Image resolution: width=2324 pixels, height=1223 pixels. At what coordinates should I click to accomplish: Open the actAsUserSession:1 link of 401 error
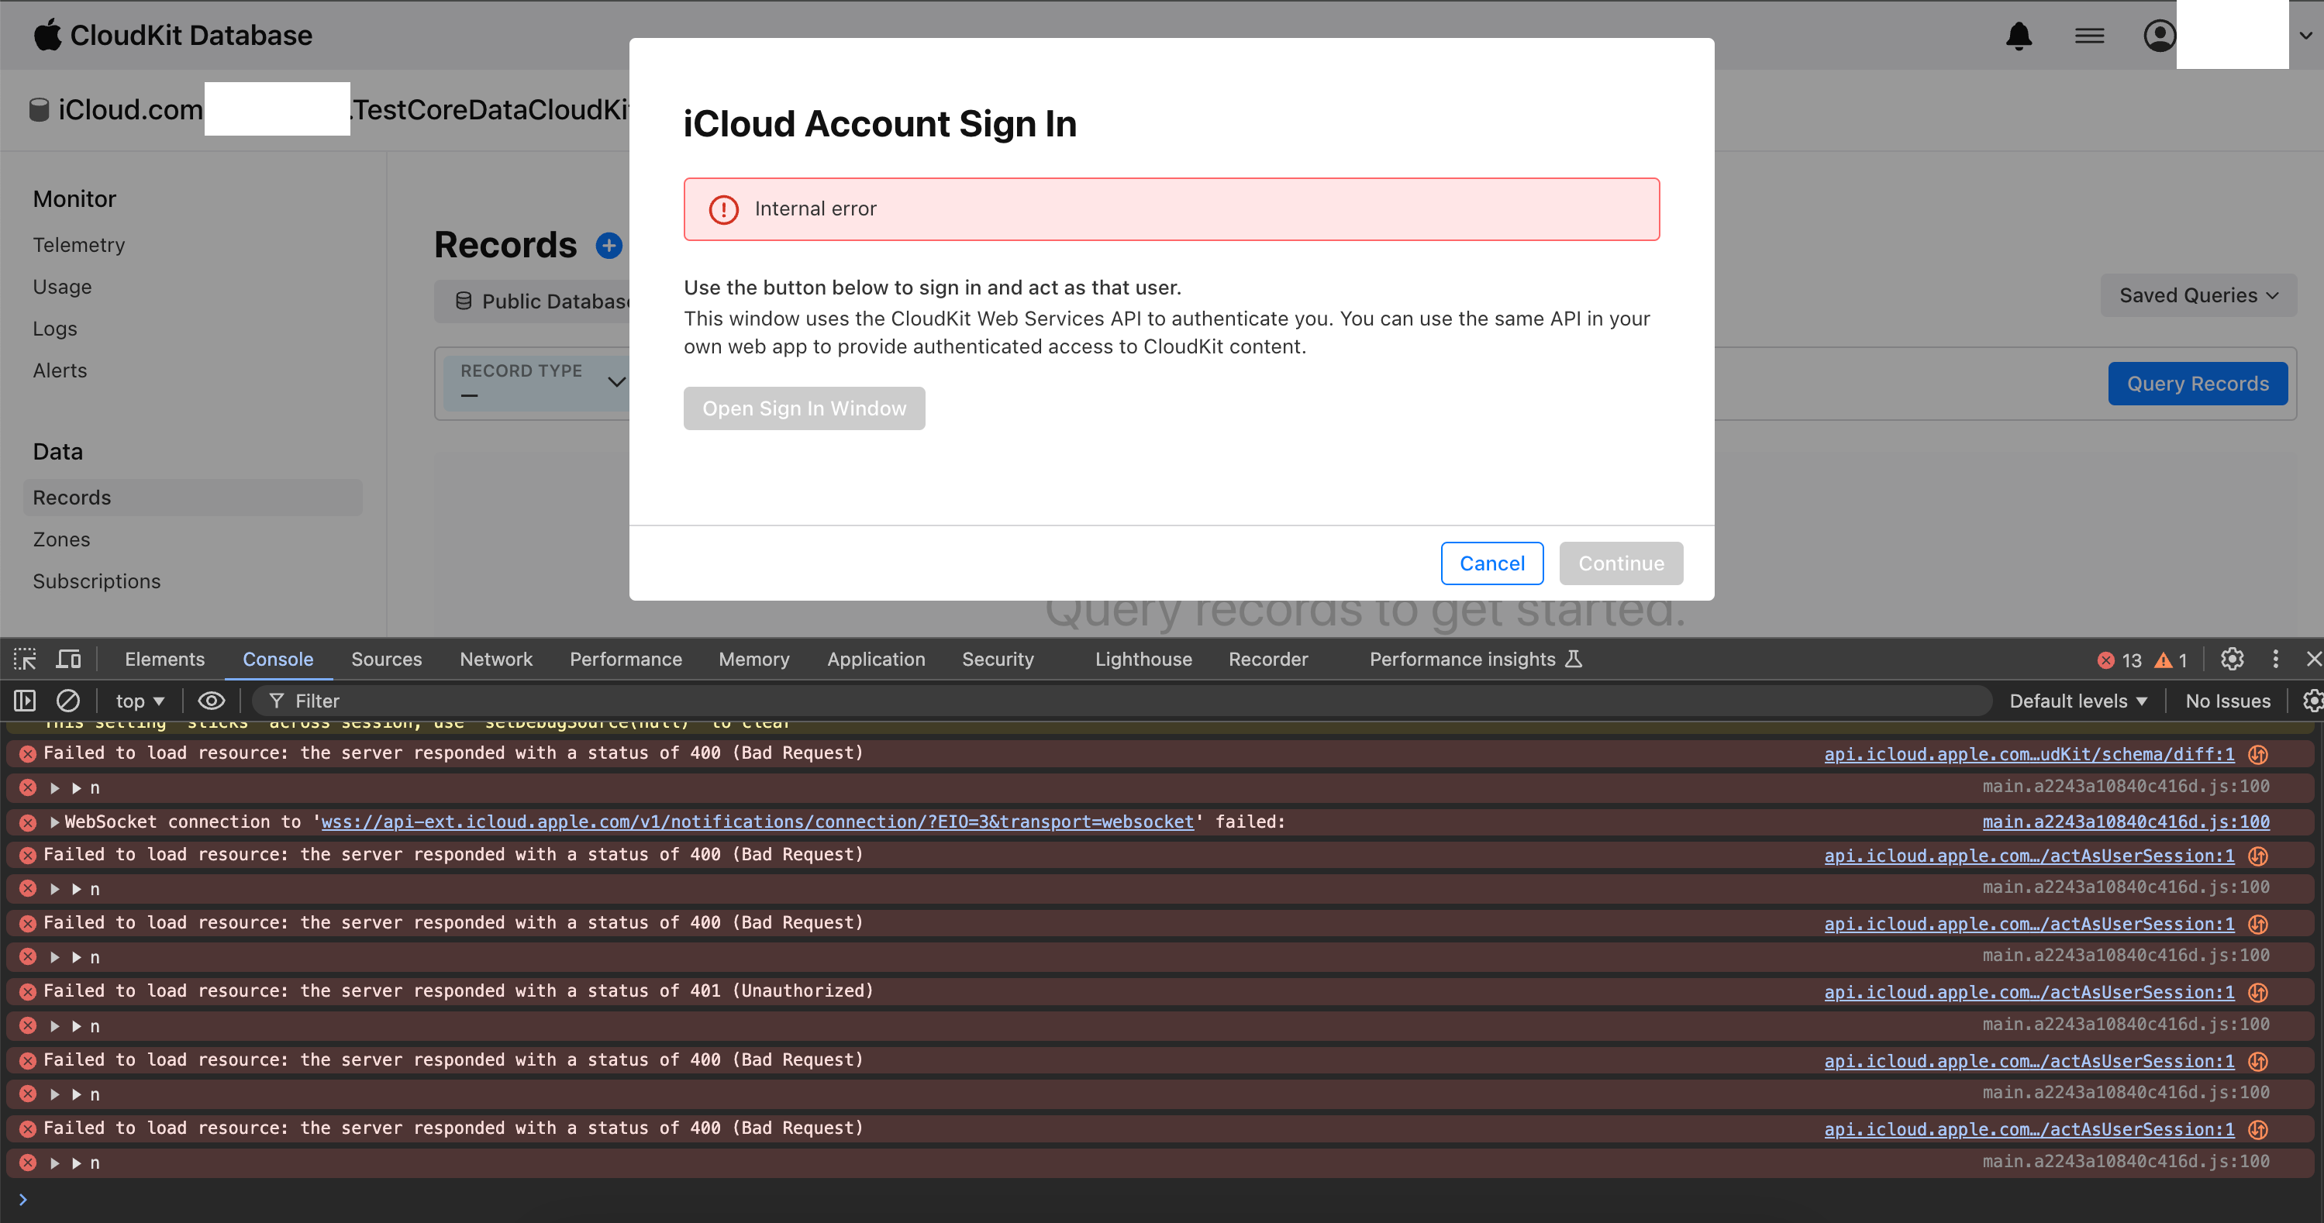[x=2029, y=992]
